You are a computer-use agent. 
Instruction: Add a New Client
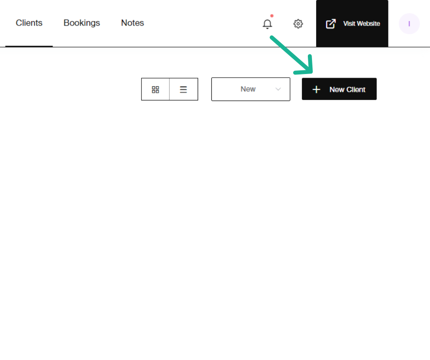(339, 89)
